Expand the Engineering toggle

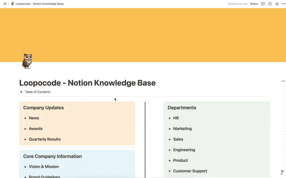(x=169, y=150)
